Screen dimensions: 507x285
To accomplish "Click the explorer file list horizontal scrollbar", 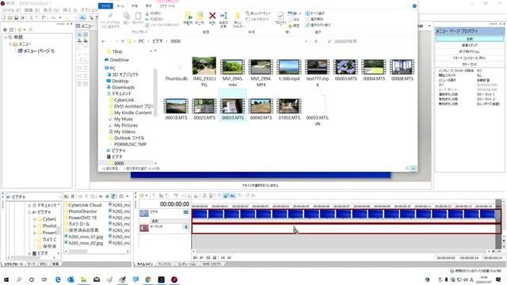I will point(97,251).
